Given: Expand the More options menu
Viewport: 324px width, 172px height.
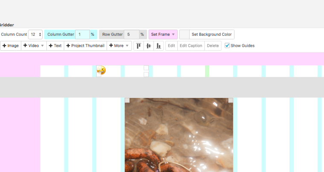Looking at the screenshot, I should (x=119, y=46).
